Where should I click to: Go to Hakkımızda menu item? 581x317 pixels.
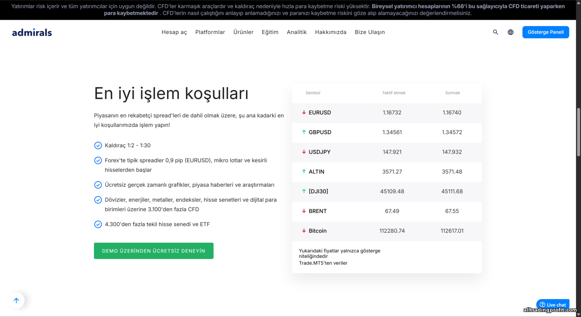point(330,32)
